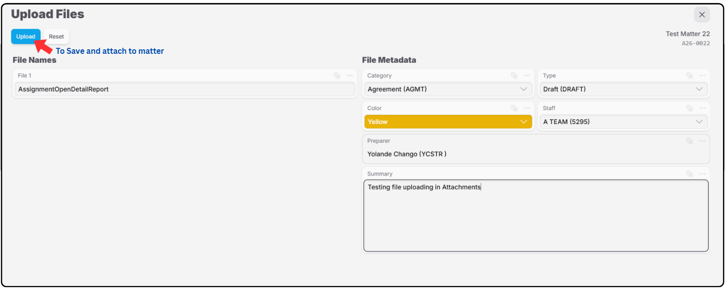Viewport: 726px width, 291px height.
Task: Open more options menu for Type field
Action: coord(703,76)
